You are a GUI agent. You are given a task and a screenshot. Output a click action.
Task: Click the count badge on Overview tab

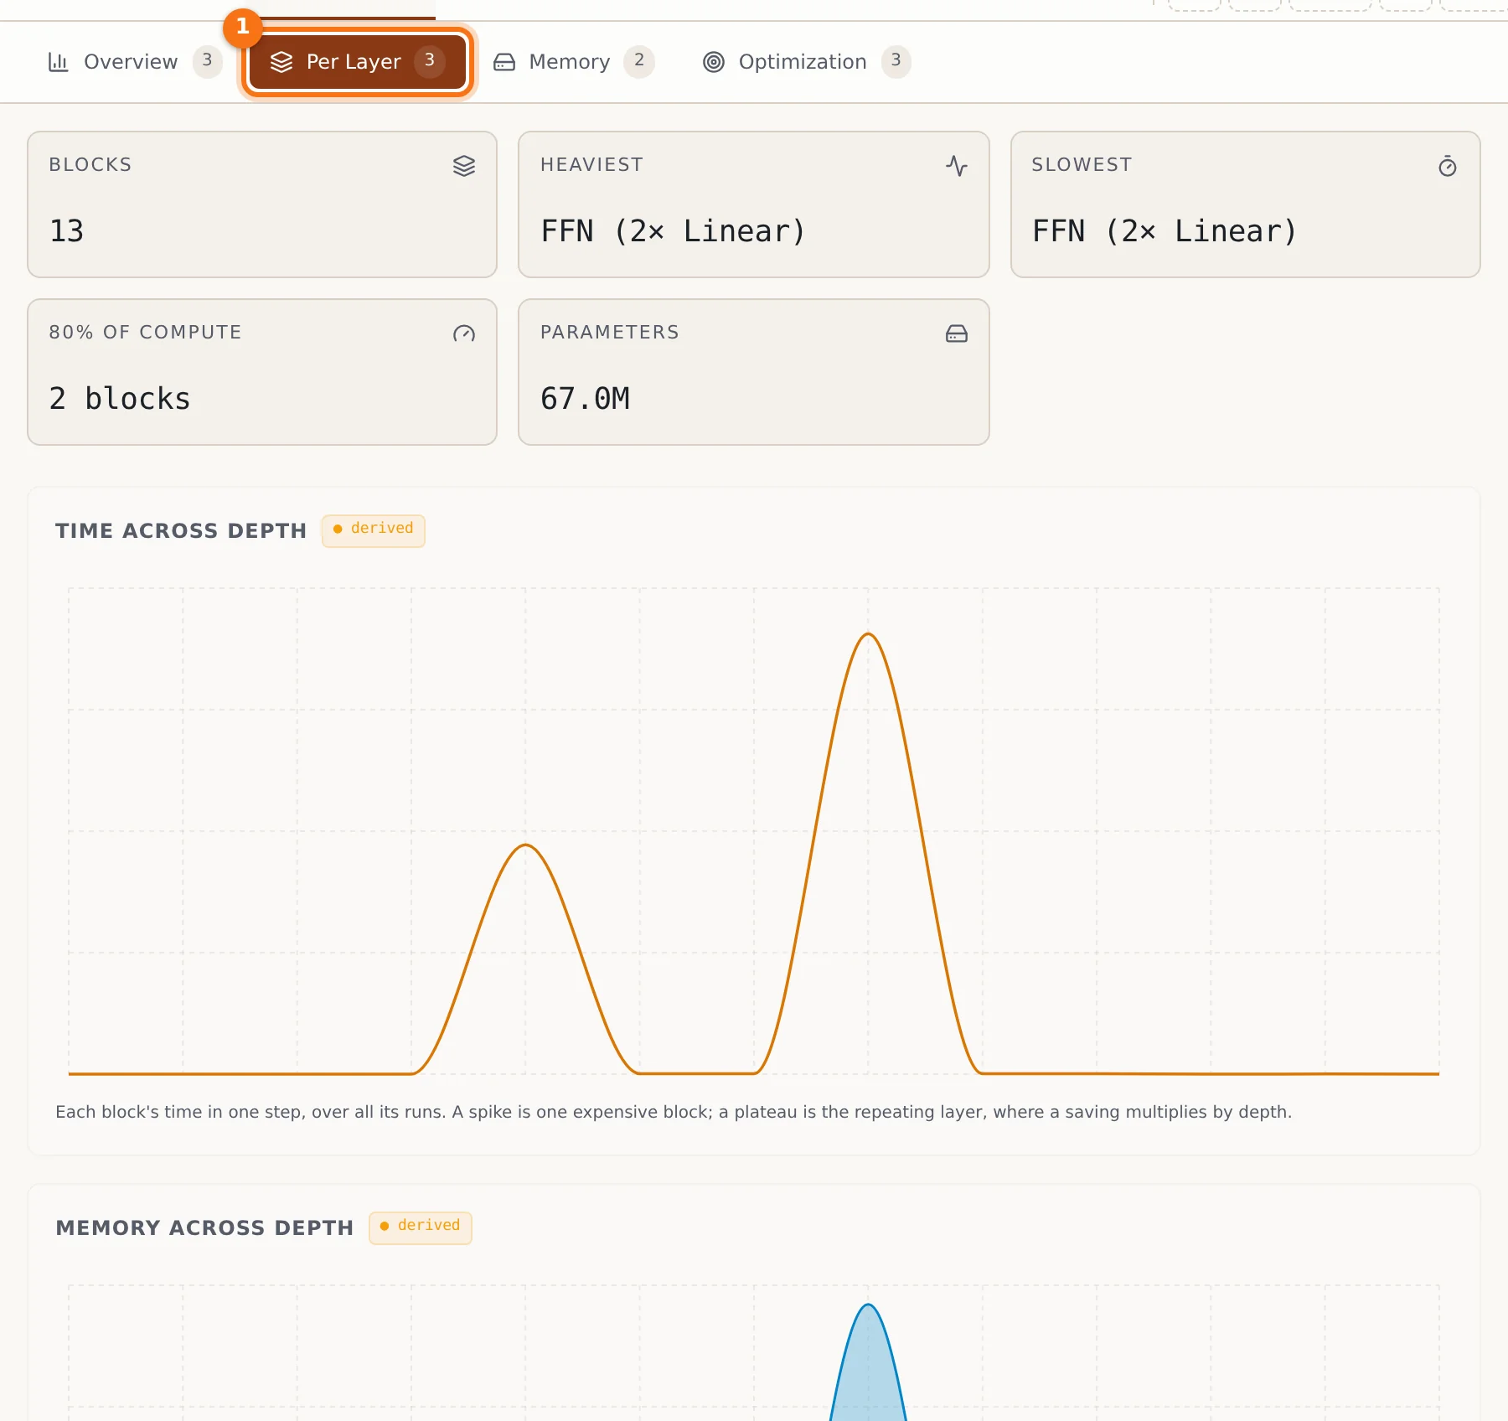click(x=207, y=61)
